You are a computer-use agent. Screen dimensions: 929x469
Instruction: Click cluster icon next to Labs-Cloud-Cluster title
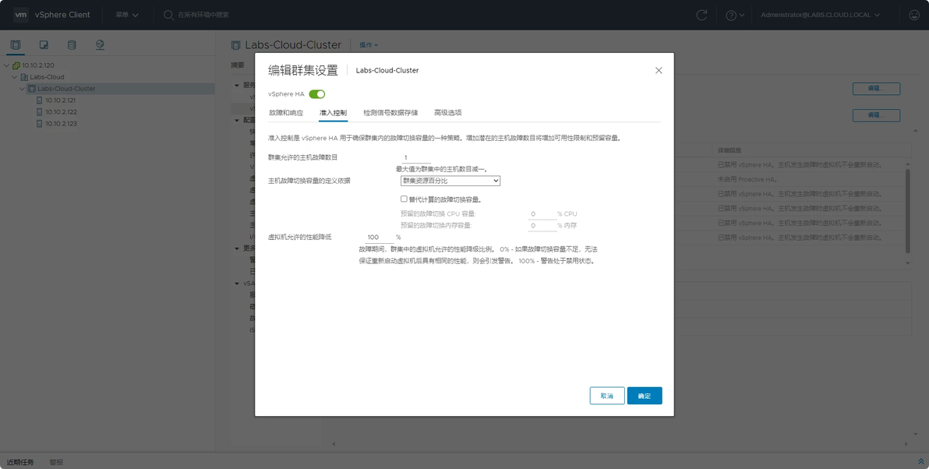click(236, 45)
